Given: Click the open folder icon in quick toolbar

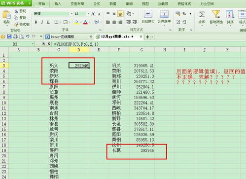Looking at the screenshot, I should [3, 36].
